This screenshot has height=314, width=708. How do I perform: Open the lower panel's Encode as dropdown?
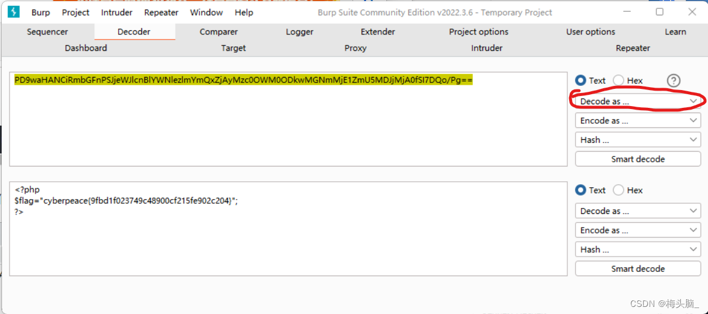point(638,230)
